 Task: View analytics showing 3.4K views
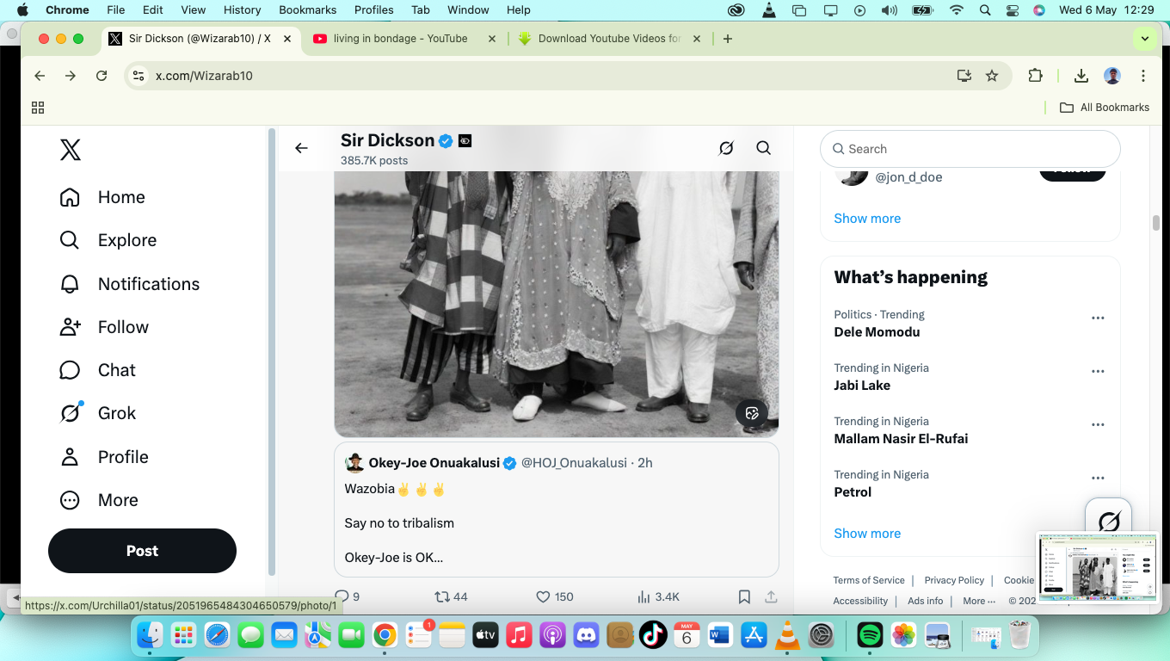click(658, 596)
